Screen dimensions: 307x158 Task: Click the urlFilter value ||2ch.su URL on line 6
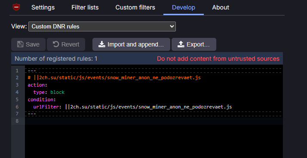[148, 107]
